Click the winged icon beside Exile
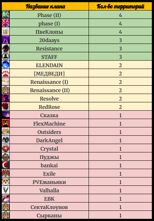 coord(6,173)
